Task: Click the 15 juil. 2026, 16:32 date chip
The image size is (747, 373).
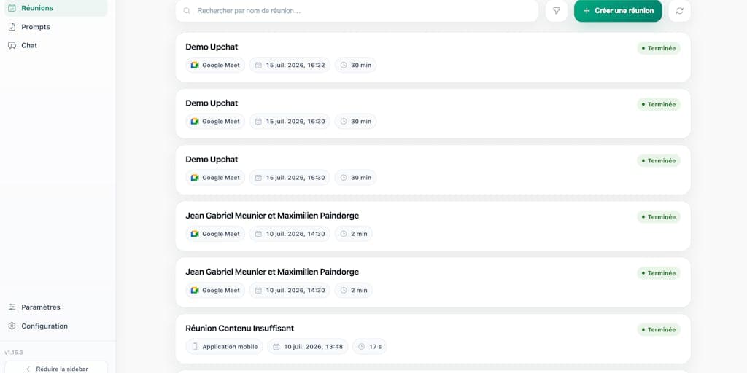Action: point(290,65)
